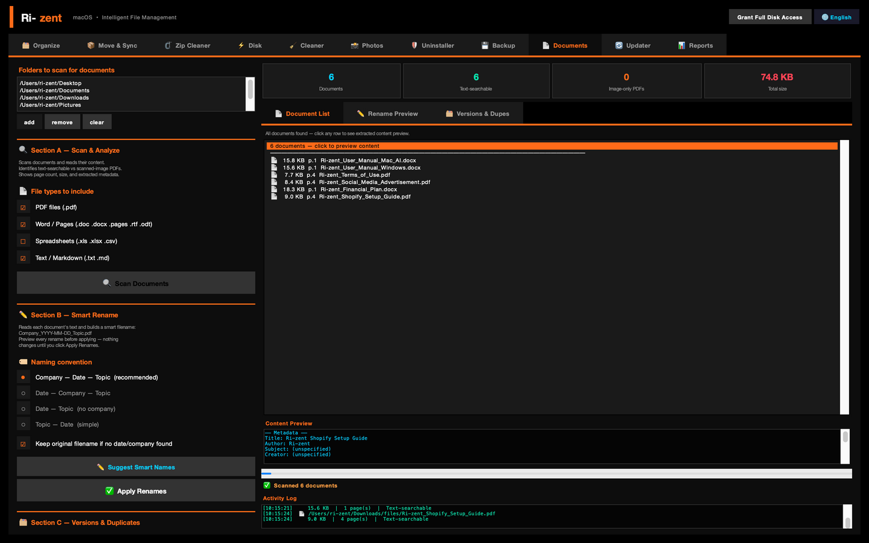
Task: Click Grant Full Disk Access button
Action: point(770,17)
